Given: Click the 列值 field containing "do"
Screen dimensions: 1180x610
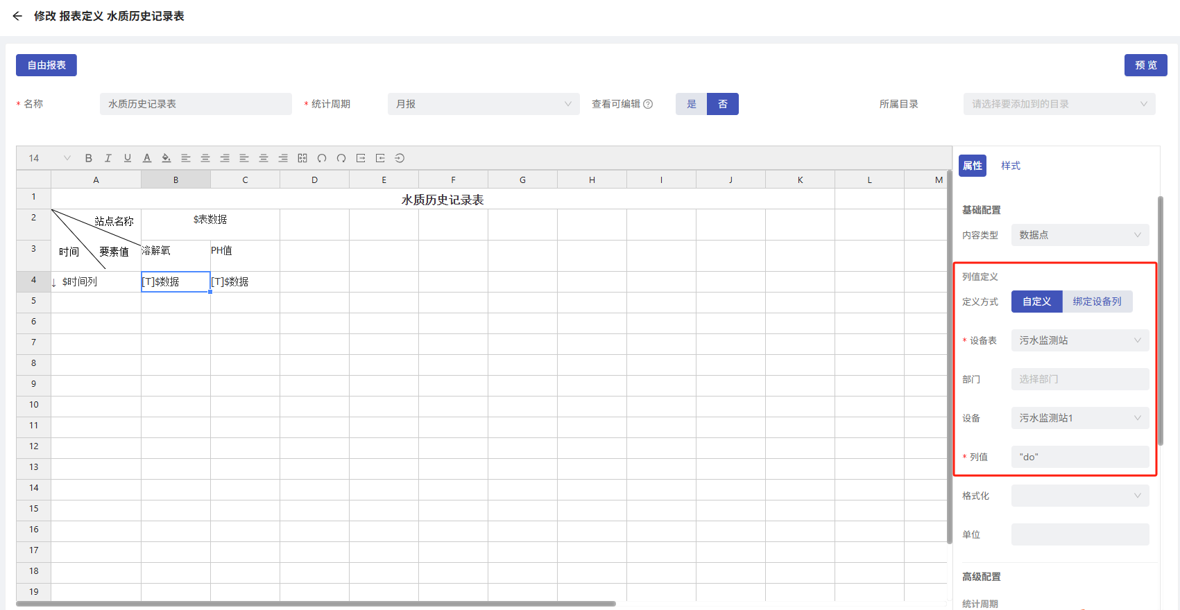Looking at the screenshot, I should [1080, 457].
